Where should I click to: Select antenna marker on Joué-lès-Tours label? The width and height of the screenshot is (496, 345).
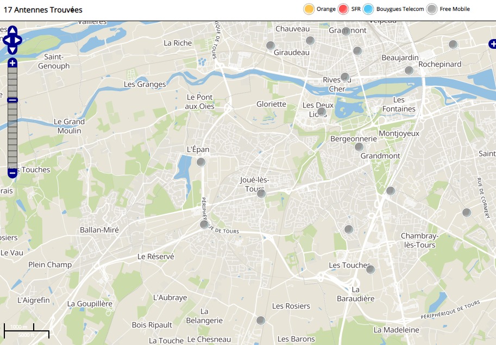pos(261,193)
